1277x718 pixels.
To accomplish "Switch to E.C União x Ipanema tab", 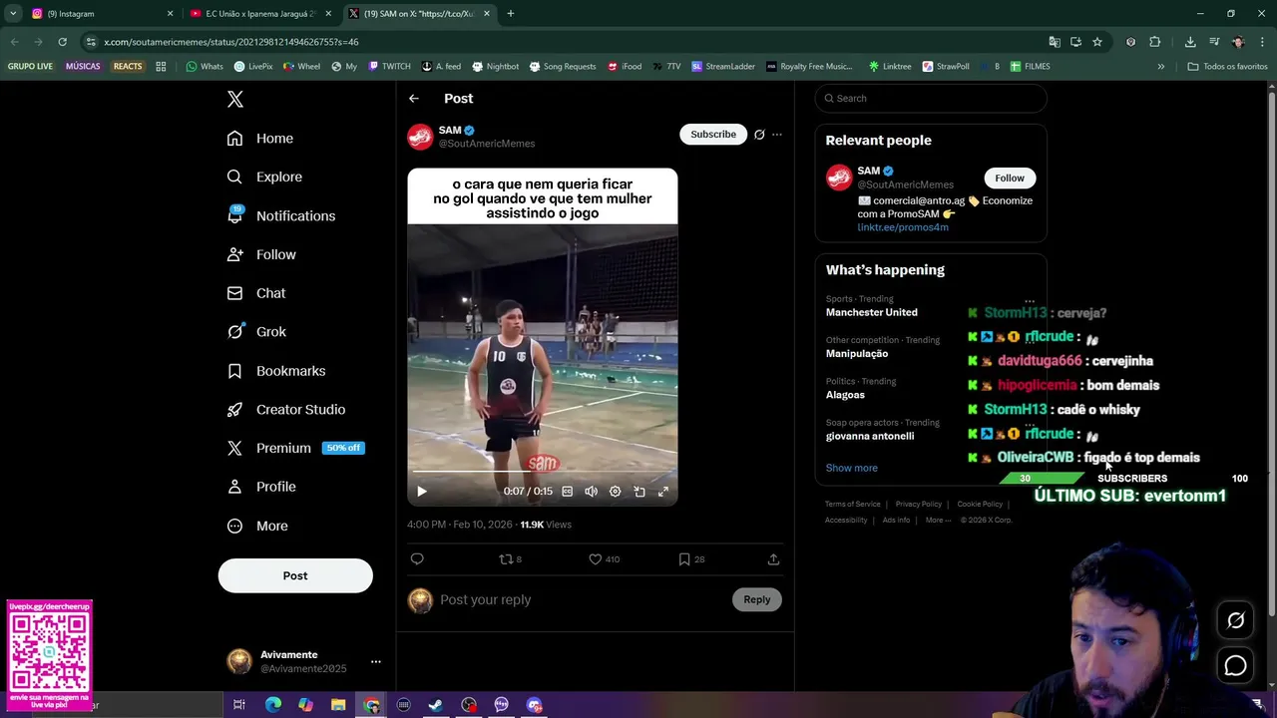I will click(261, 14).
